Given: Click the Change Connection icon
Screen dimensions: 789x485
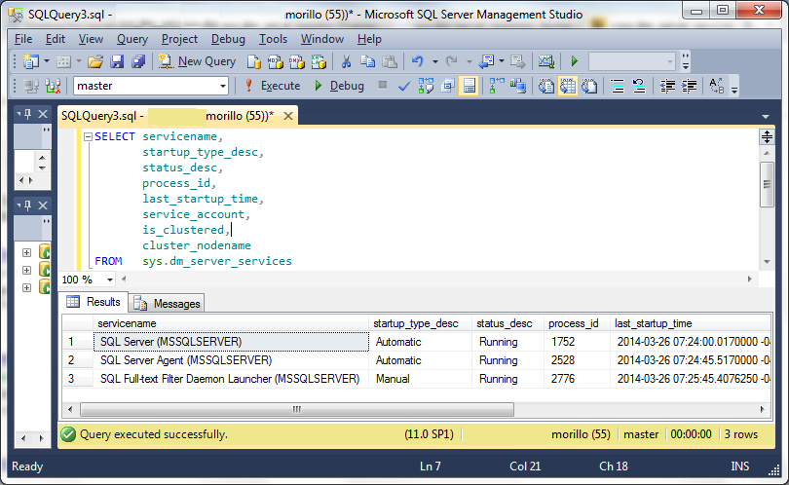Looking at the screenshot, I should click(53, 86).
